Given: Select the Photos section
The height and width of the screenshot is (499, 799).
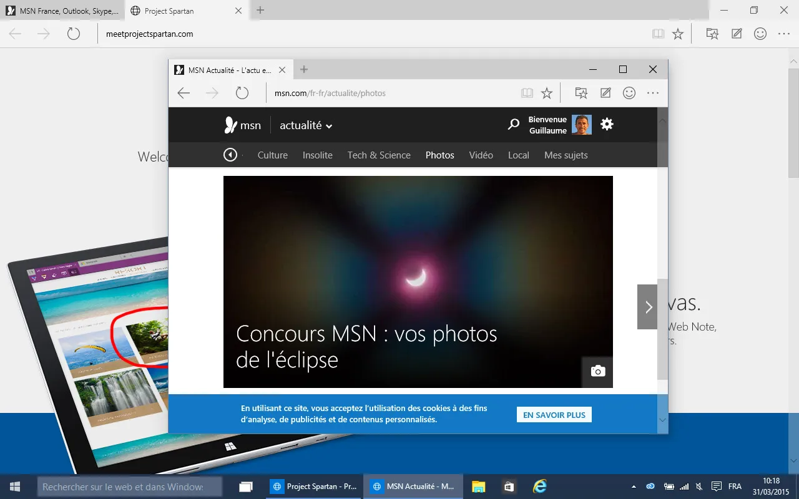Looking at the screenshot, I should [x=440, y=155].
